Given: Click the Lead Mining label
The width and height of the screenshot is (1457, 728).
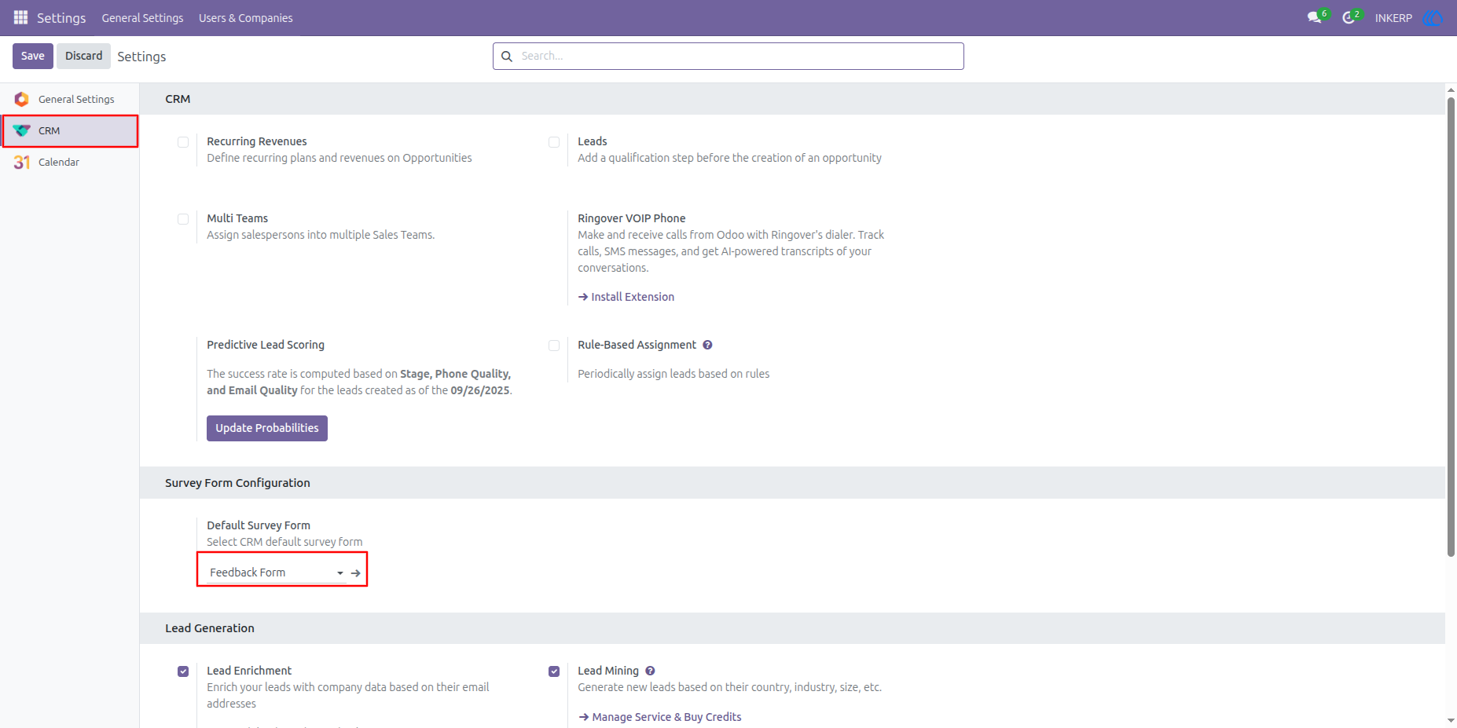Looking at the screenshot, I should pos(608,671).
